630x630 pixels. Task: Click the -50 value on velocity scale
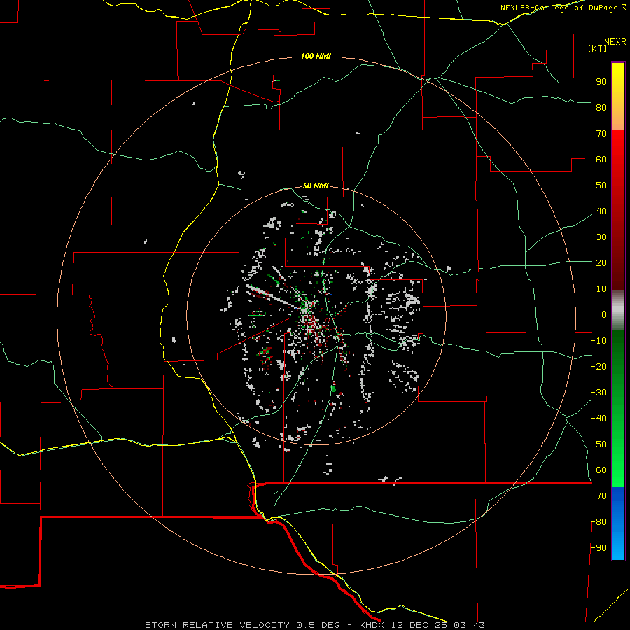[598, 444]
